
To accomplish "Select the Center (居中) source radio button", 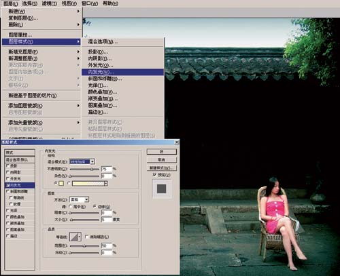I will (x=71, y=207).
